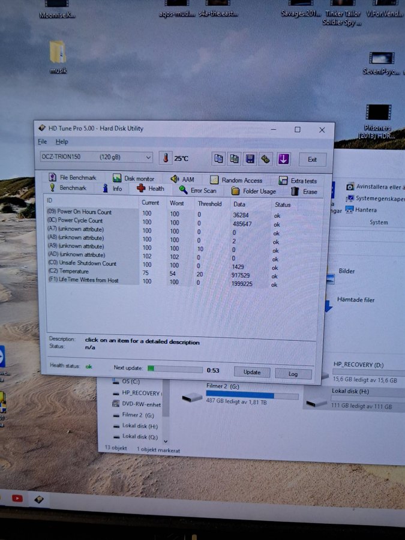The height and width of the screenshot is (540, 405).
Task: Select the (C0) Unsafe Shutdown Count row
Action: pos(163,265)
